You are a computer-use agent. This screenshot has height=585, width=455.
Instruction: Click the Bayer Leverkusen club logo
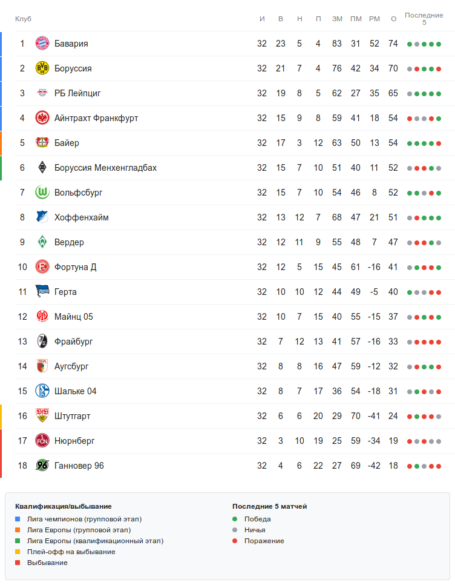(x=42, y=143)
